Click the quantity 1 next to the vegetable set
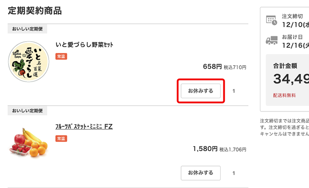Viewport: 309px width, 188px height. click(234, 91)
